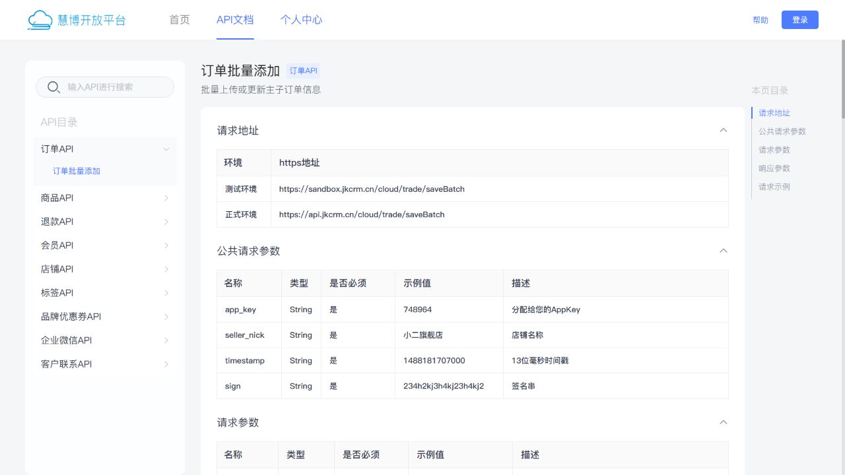Collapse the 请求参数 section arrow
The image size is (845, 475).
724,422
